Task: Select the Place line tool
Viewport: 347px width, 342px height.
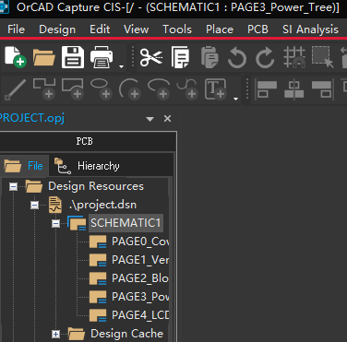Action: click(15, 89)
